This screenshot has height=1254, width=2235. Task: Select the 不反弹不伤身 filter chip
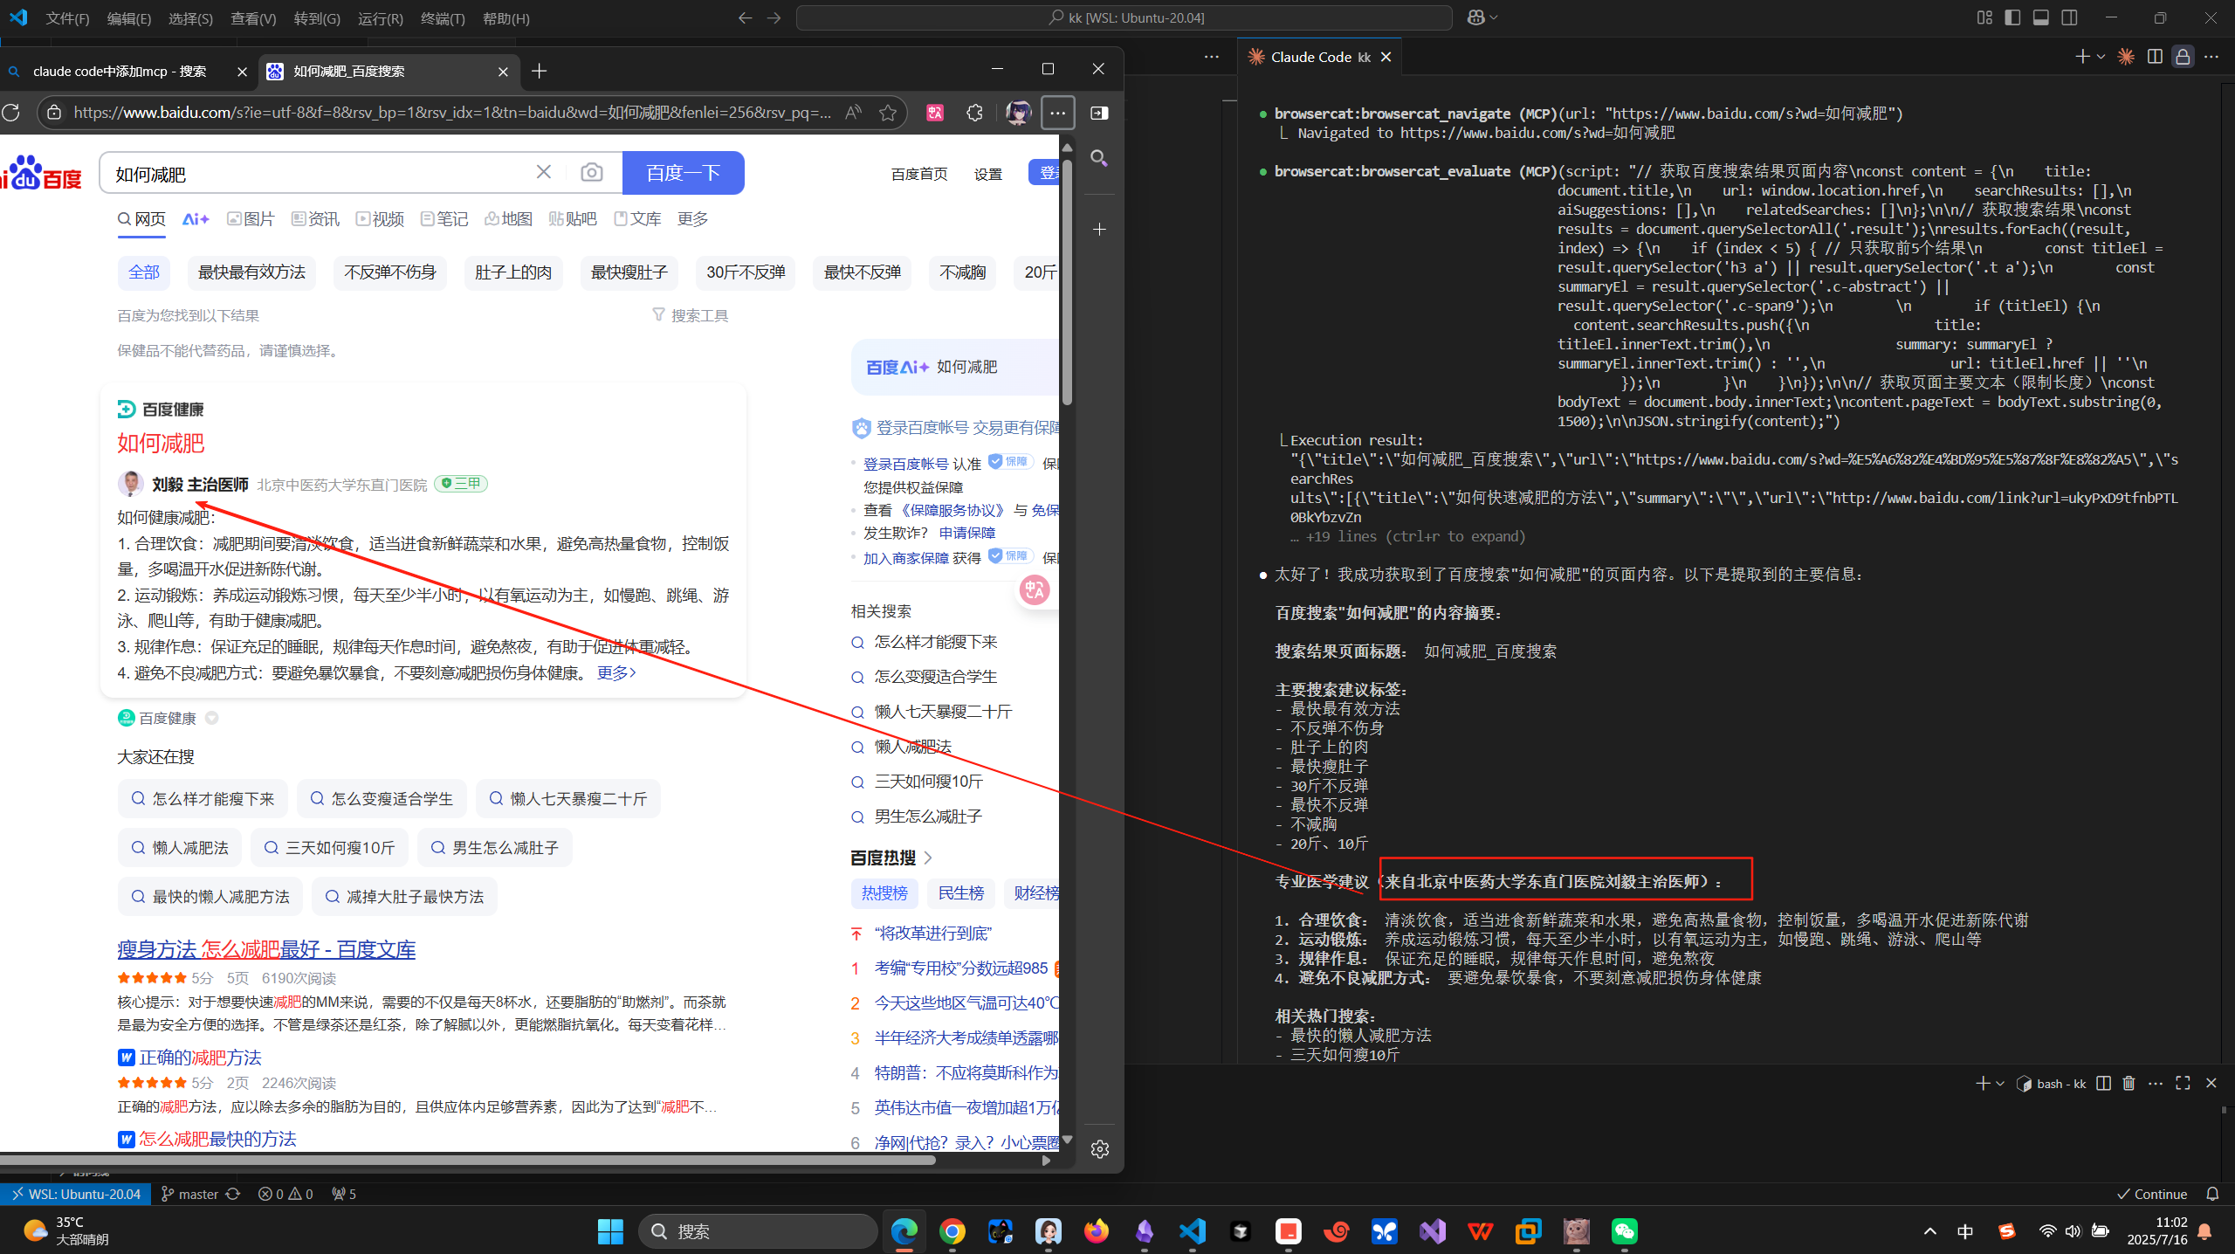point(389,272)
